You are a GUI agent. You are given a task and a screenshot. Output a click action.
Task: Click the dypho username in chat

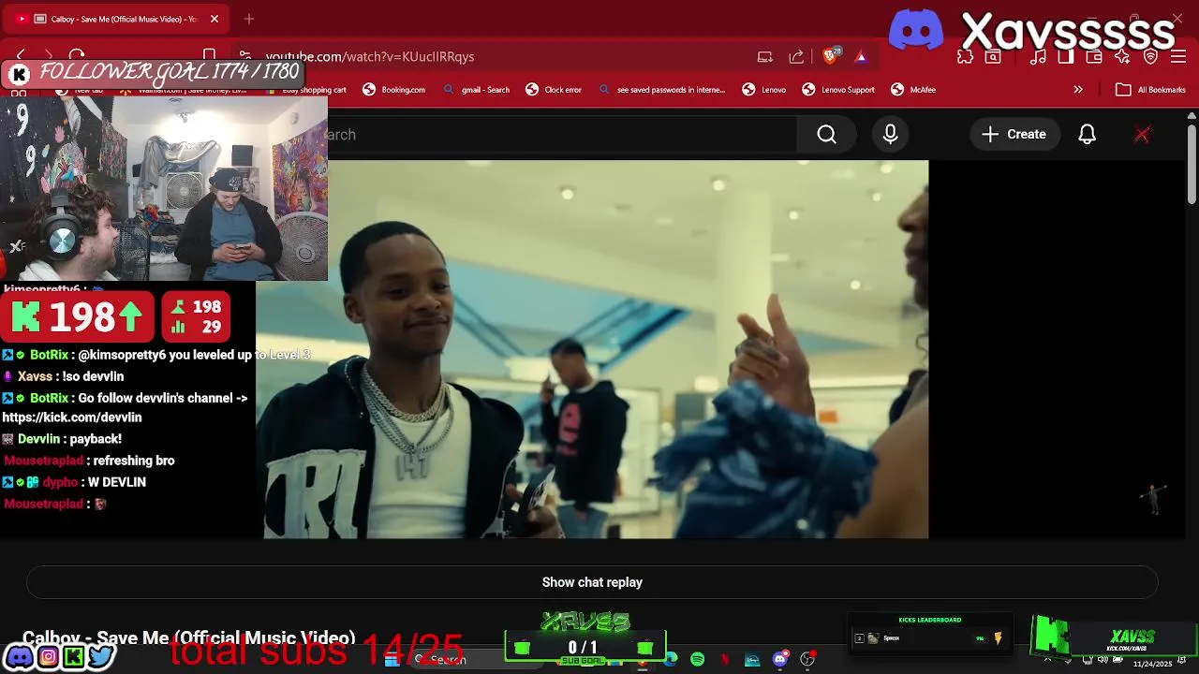pos(59,482)
